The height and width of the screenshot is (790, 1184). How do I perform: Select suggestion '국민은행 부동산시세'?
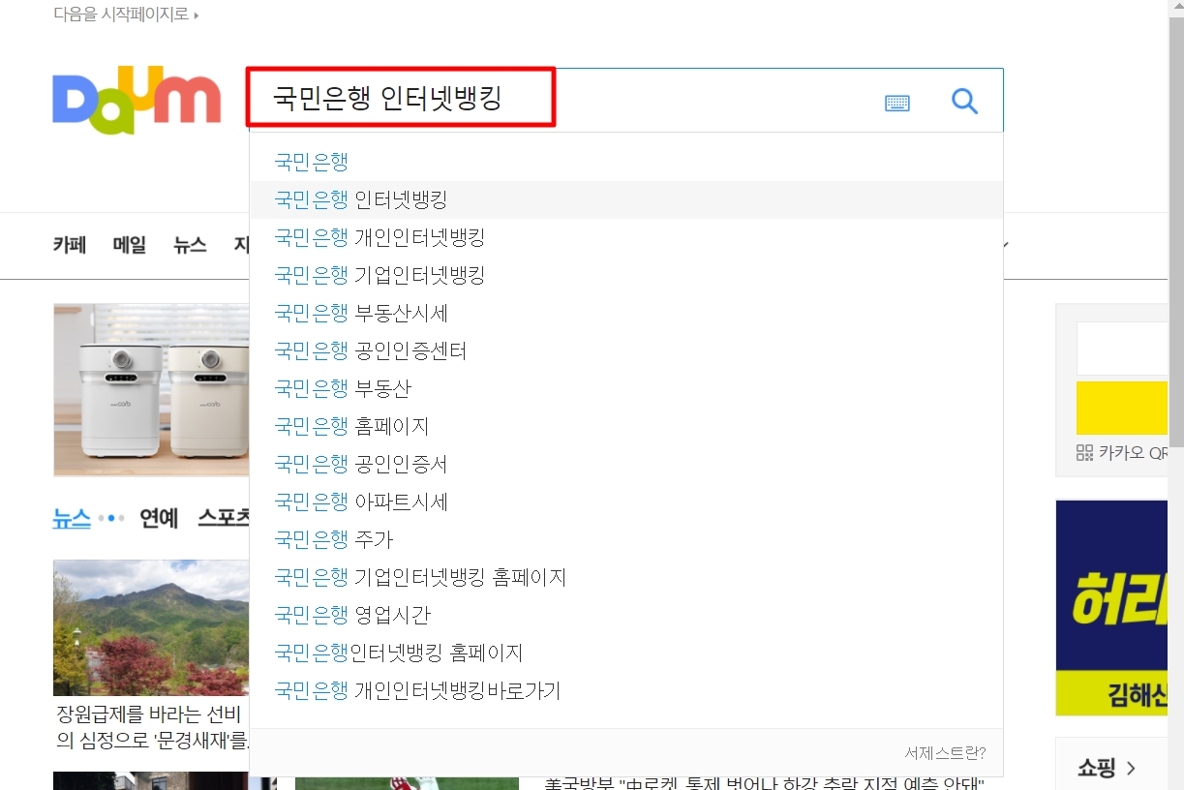click(625, 313)
